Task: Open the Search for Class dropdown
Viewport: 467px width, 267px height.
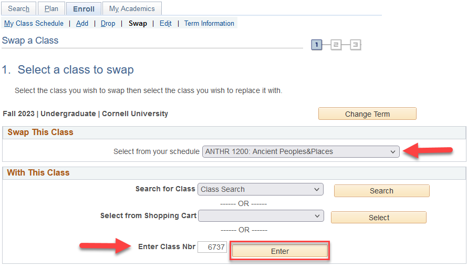Action: click(261, 189)
